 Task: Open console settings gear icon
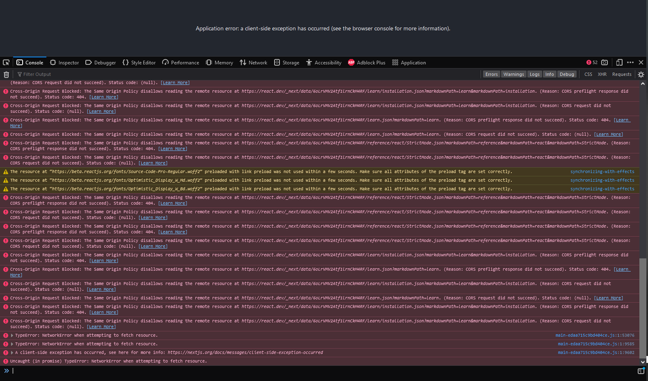click(x=641, y=74)
